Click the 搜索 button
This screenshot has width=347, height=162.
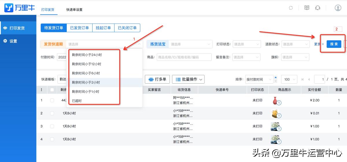pos(334,44)
